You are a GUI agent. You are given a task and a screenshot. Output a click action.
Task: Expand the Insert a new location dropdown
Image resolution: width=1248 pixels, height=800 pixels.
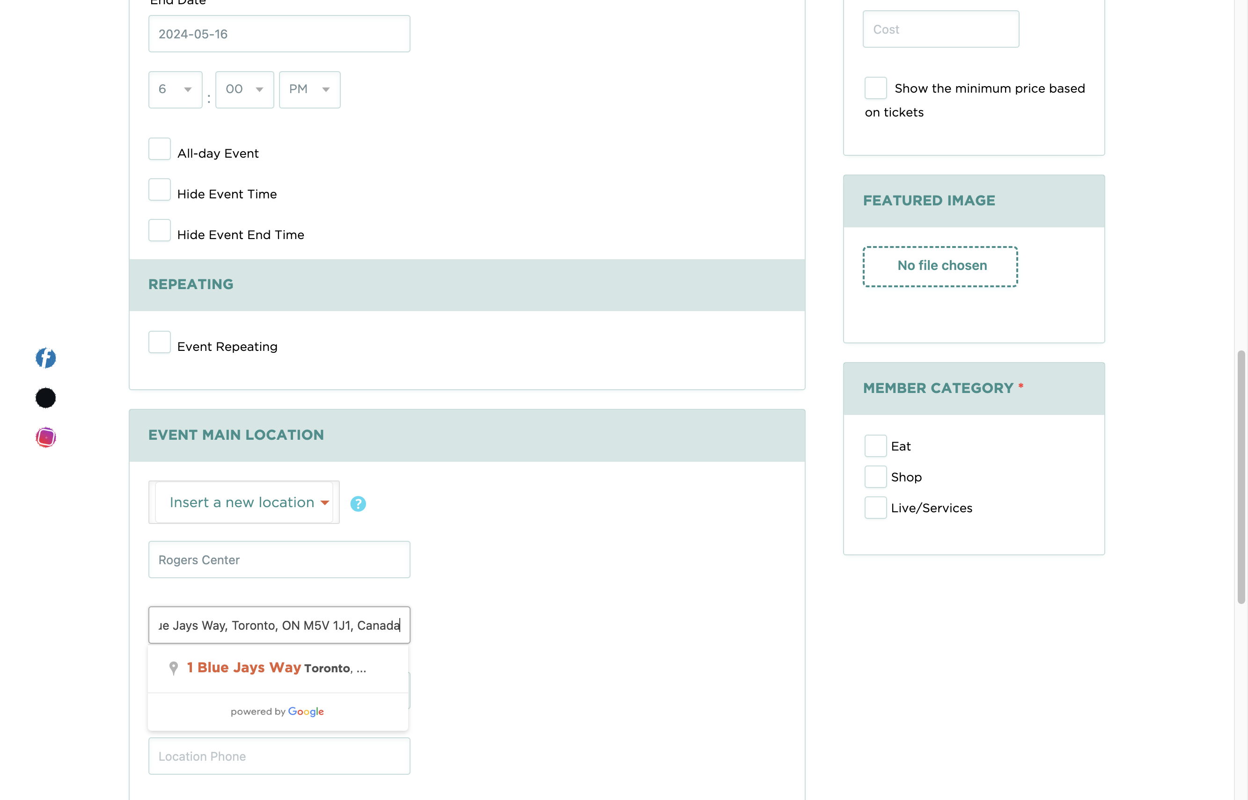tap(244, 502)
